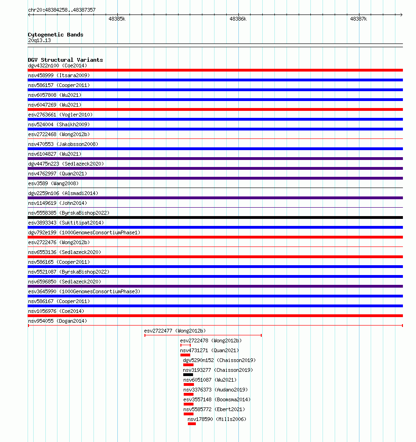Open the nsv4731271 (Quan2021) variant
Image resolution: width=416 pixels, height=442 pixels.
point(209,350)
